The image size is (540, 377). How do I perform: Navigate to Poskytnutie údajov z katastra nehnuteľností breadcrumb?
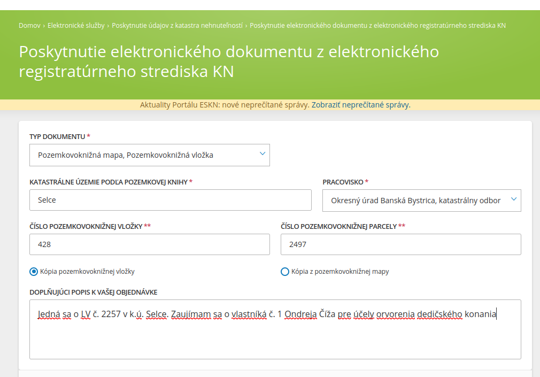177,25
